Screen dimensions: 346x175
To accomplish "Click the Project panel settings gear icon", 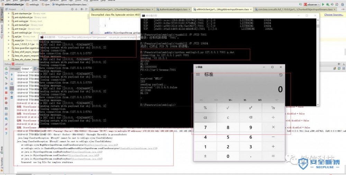I will coord(81,9).
